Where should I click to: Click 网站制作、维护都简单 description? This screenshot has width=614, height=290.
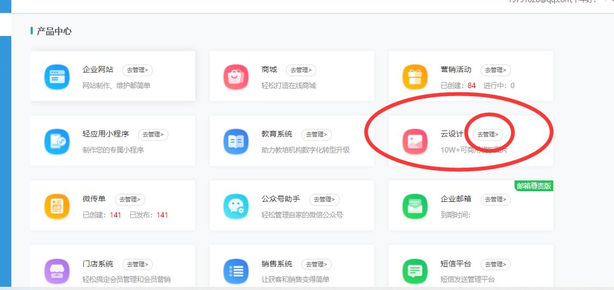click(x=116, y=85)
